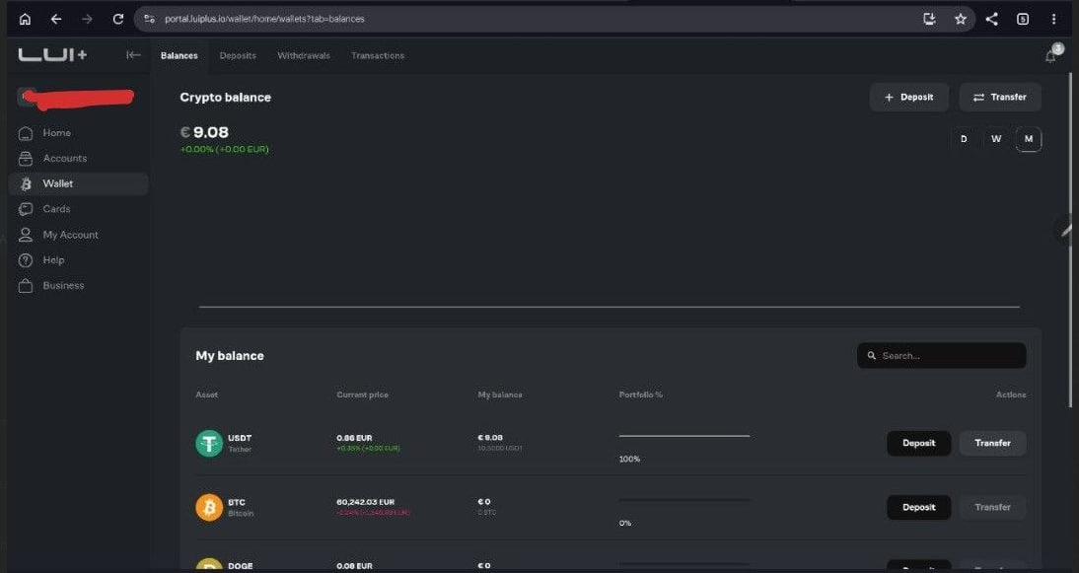Click the browser share icon
The width and height of the screenshot is (1079, 573).
click(991, 20)
